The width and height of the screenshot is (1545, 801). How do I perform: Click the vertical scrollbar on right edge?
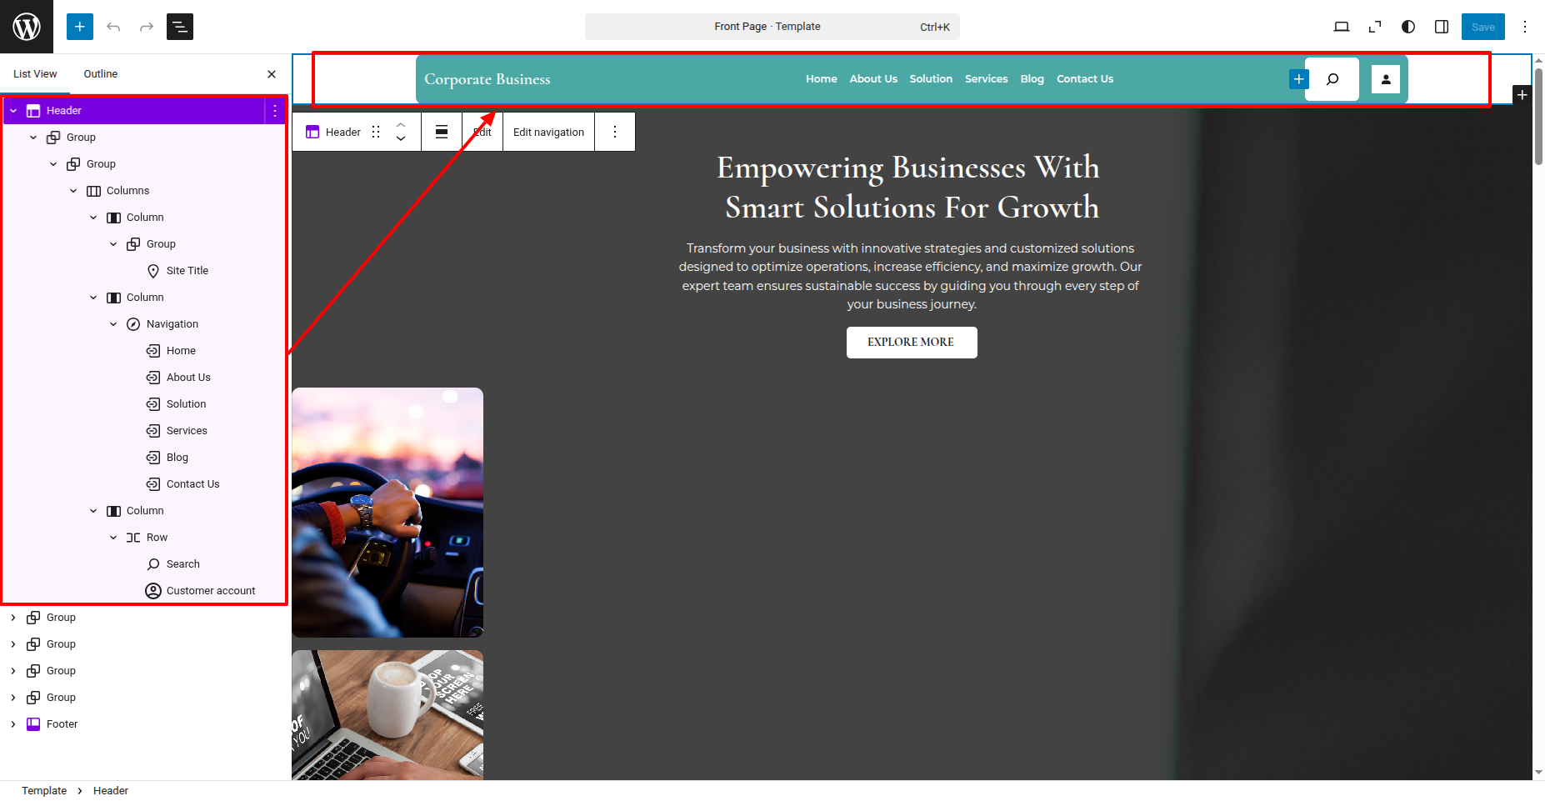click(x=1539, y=117)
